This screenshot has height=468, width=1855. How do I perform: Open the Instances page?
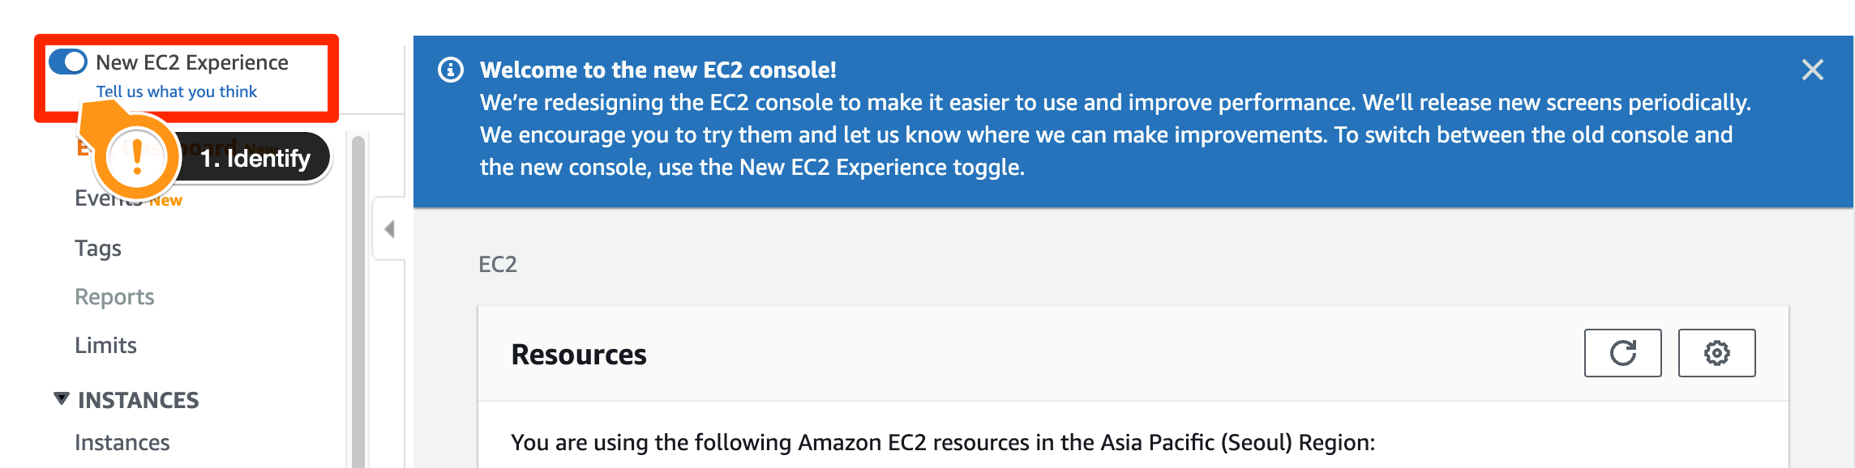click(122, 442)
